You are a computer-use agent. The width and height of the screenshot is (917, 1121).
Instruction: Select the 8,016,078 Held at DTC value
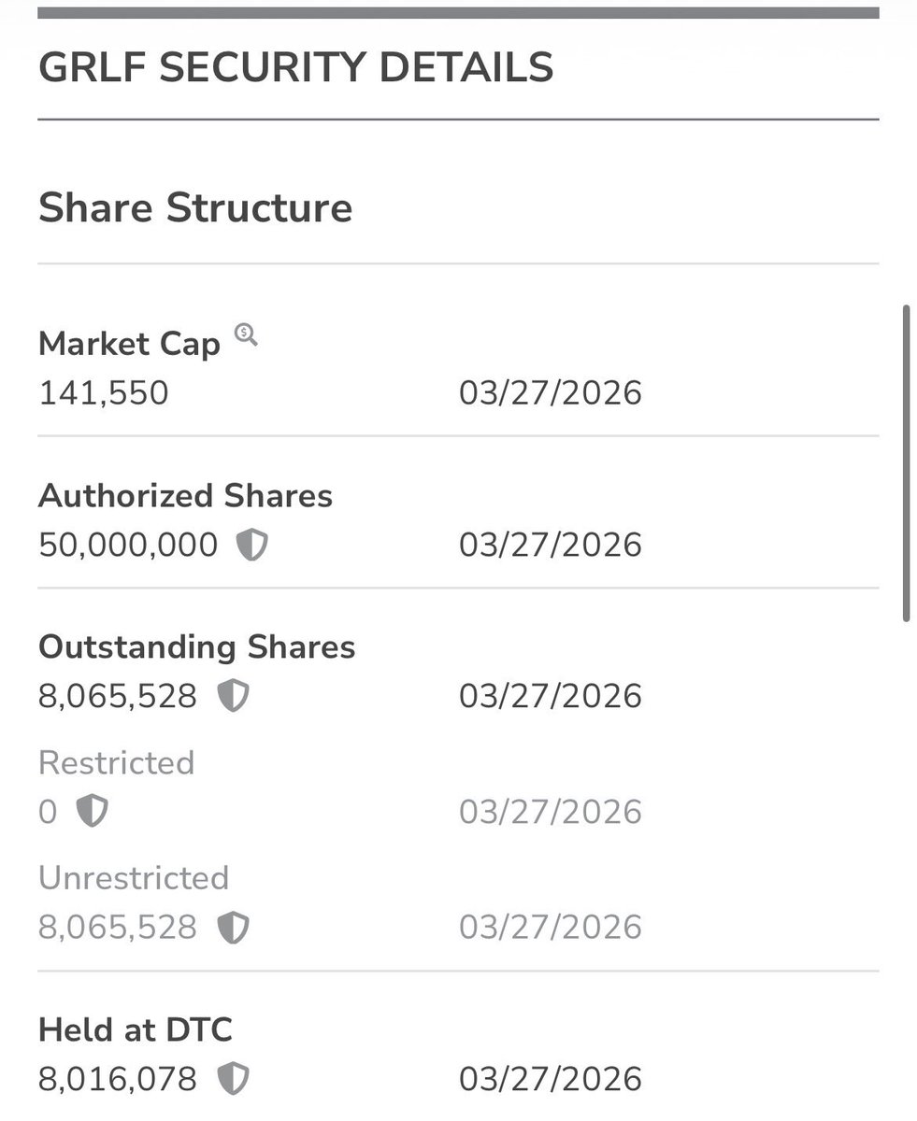pyautogui.click(x=118, y=1079)
